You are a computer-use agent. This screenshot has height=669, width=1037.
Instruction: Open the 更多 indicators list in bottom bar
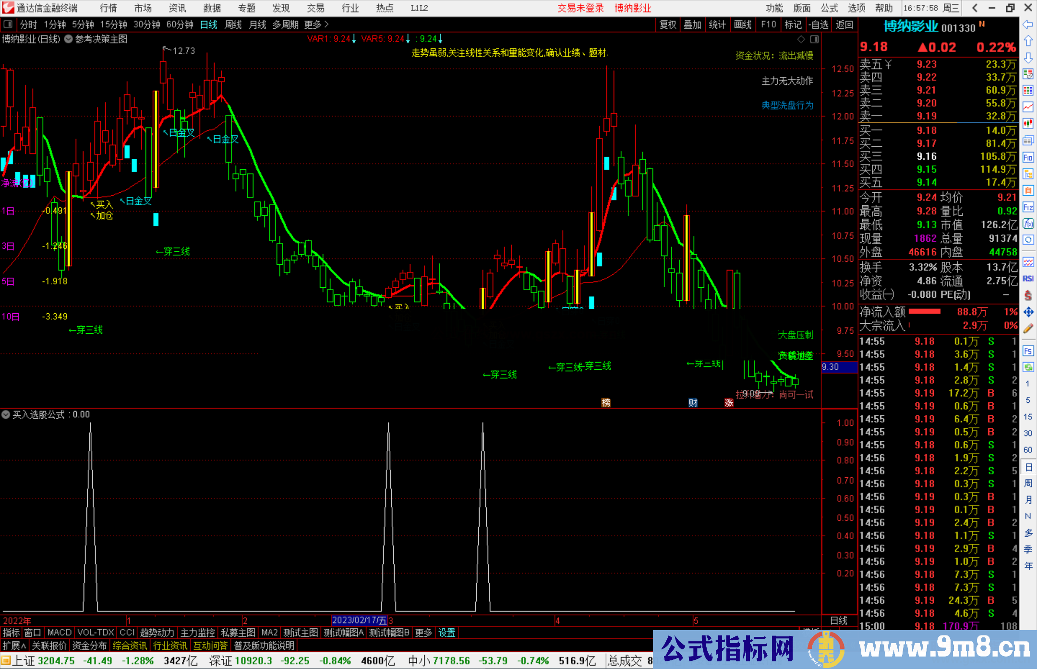423,633
